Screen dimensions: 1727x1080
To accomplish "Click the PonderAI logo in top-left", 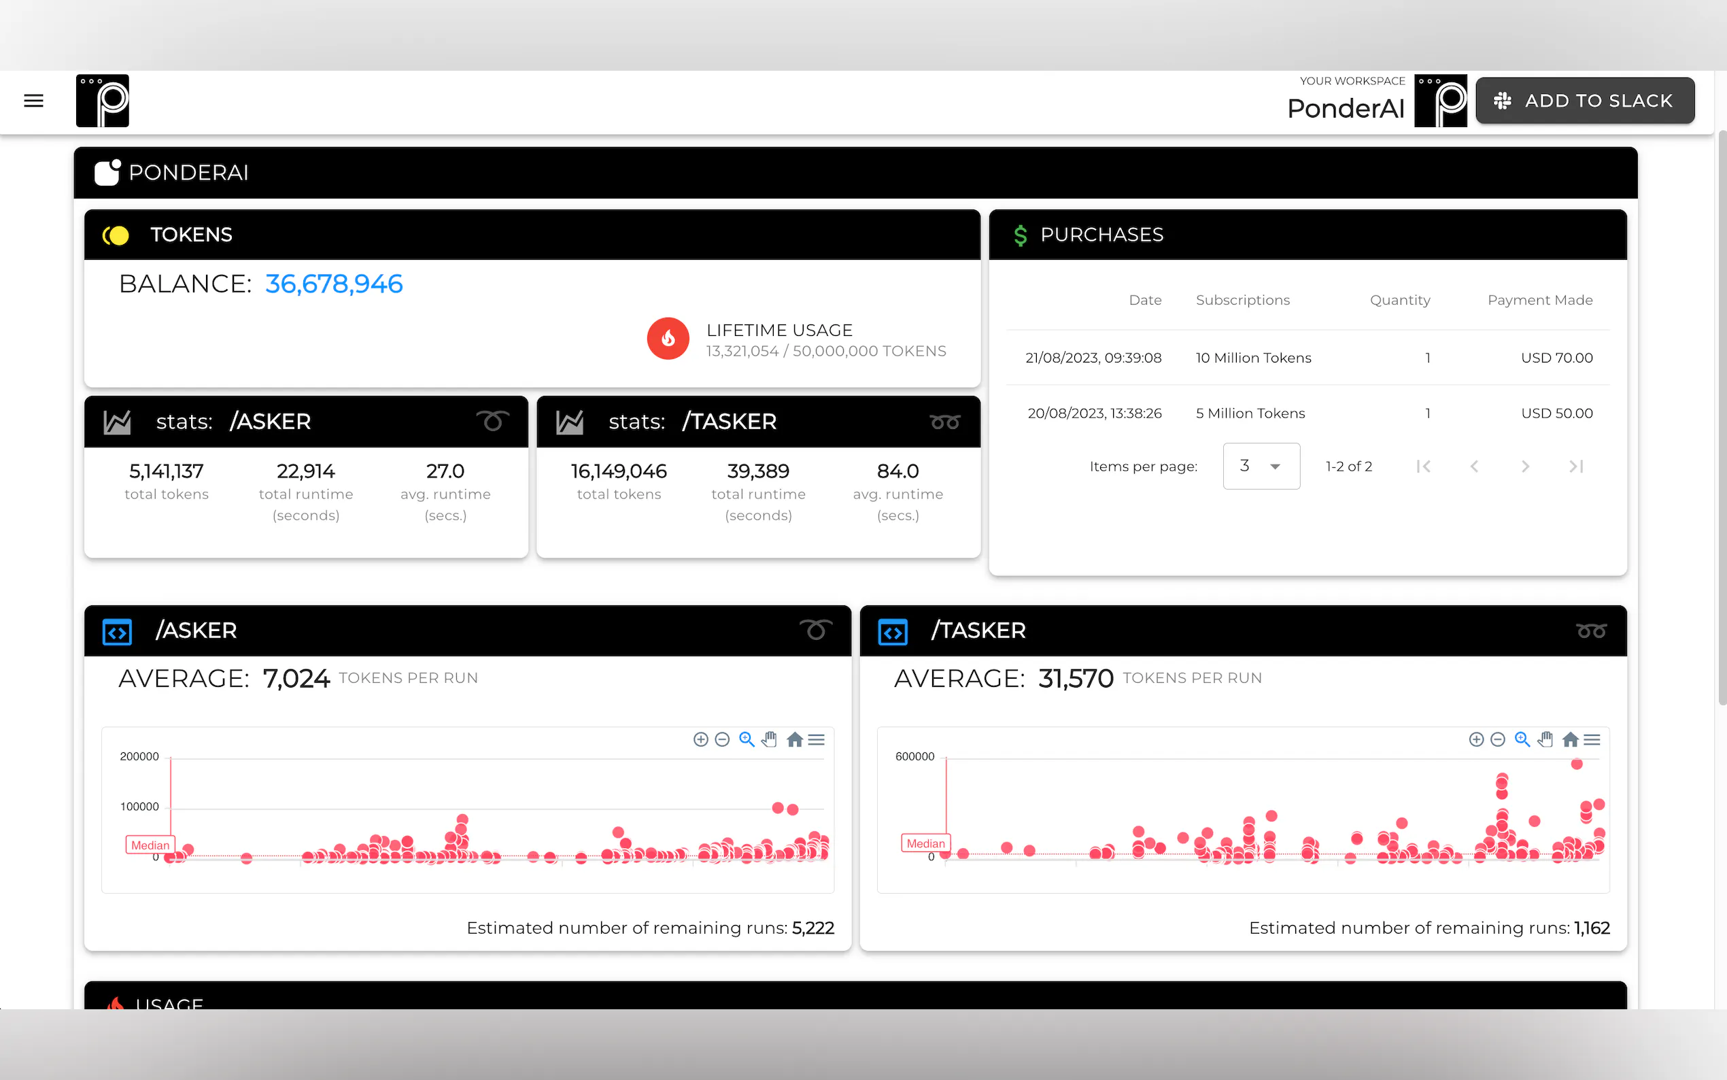I will click(x=103, y=101).
